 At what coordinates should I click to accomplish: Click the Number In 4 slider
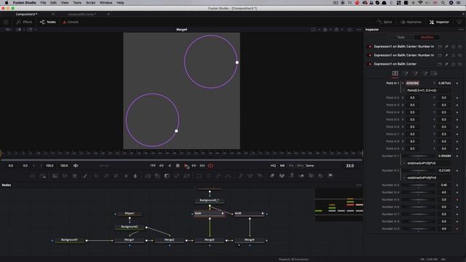click(419, 192)
